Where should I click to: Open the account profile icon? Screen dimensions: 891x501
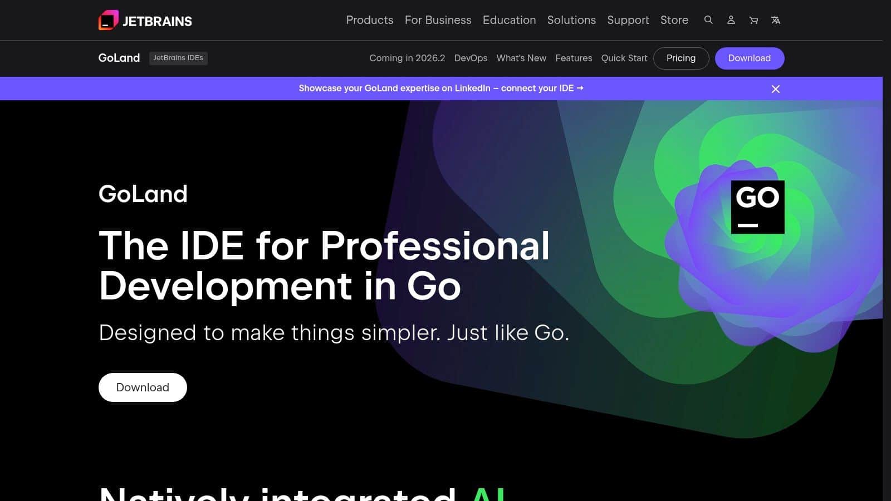pyautogui.click(x=731, y=20)
